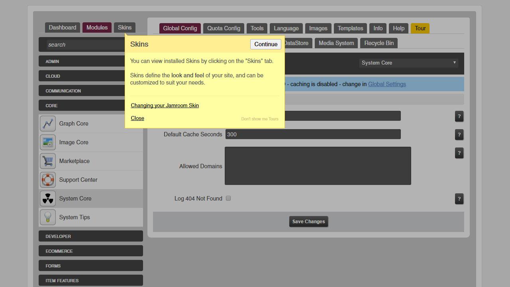Viewport: 510px width, 287px height.
Task: Focus the Allowed Domains text area
Action: coord(318,166)
